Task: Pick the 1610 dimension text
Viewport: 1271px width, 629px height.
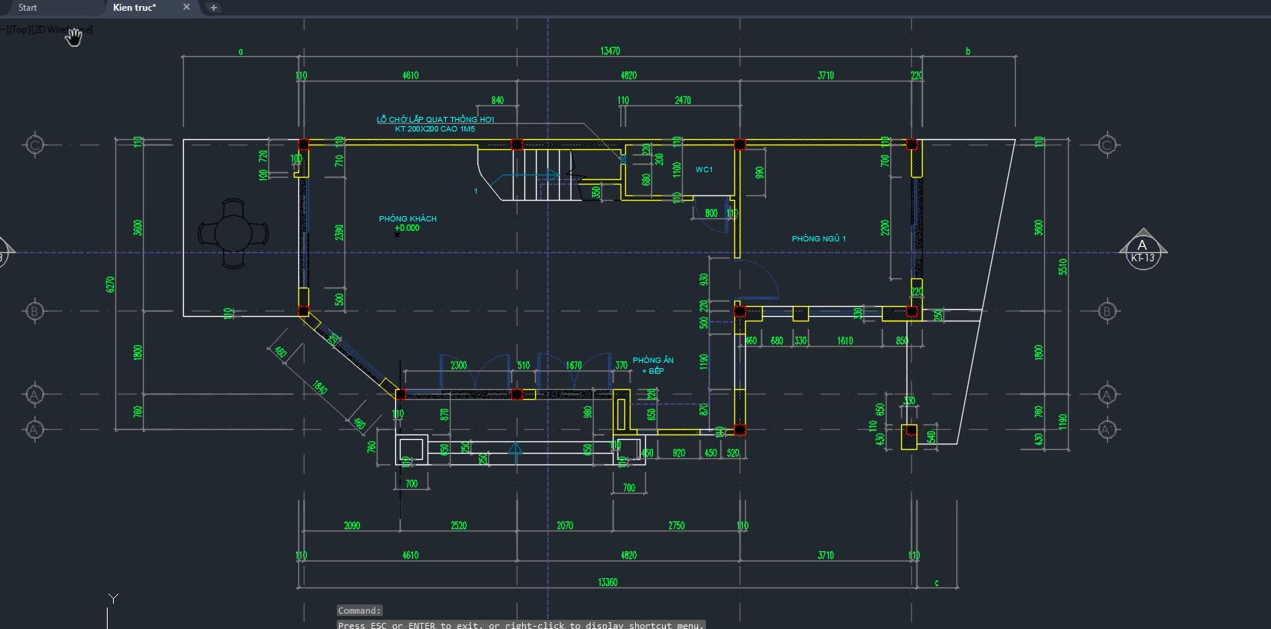Action: point(845,341)
